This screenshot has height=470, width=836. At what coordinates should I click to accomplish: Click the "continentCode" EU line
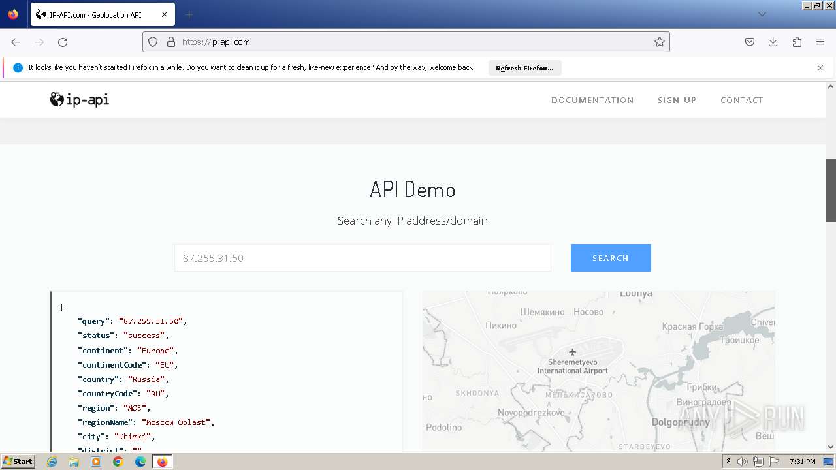point(128,365)
